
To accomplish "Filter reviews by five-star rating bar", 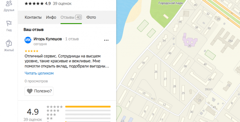I will pos(88,107).
